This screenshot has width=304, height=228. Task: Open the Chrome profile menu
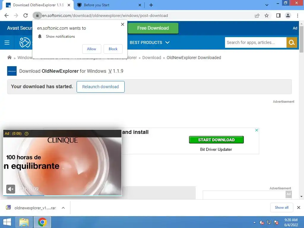[x=288, y=15]
